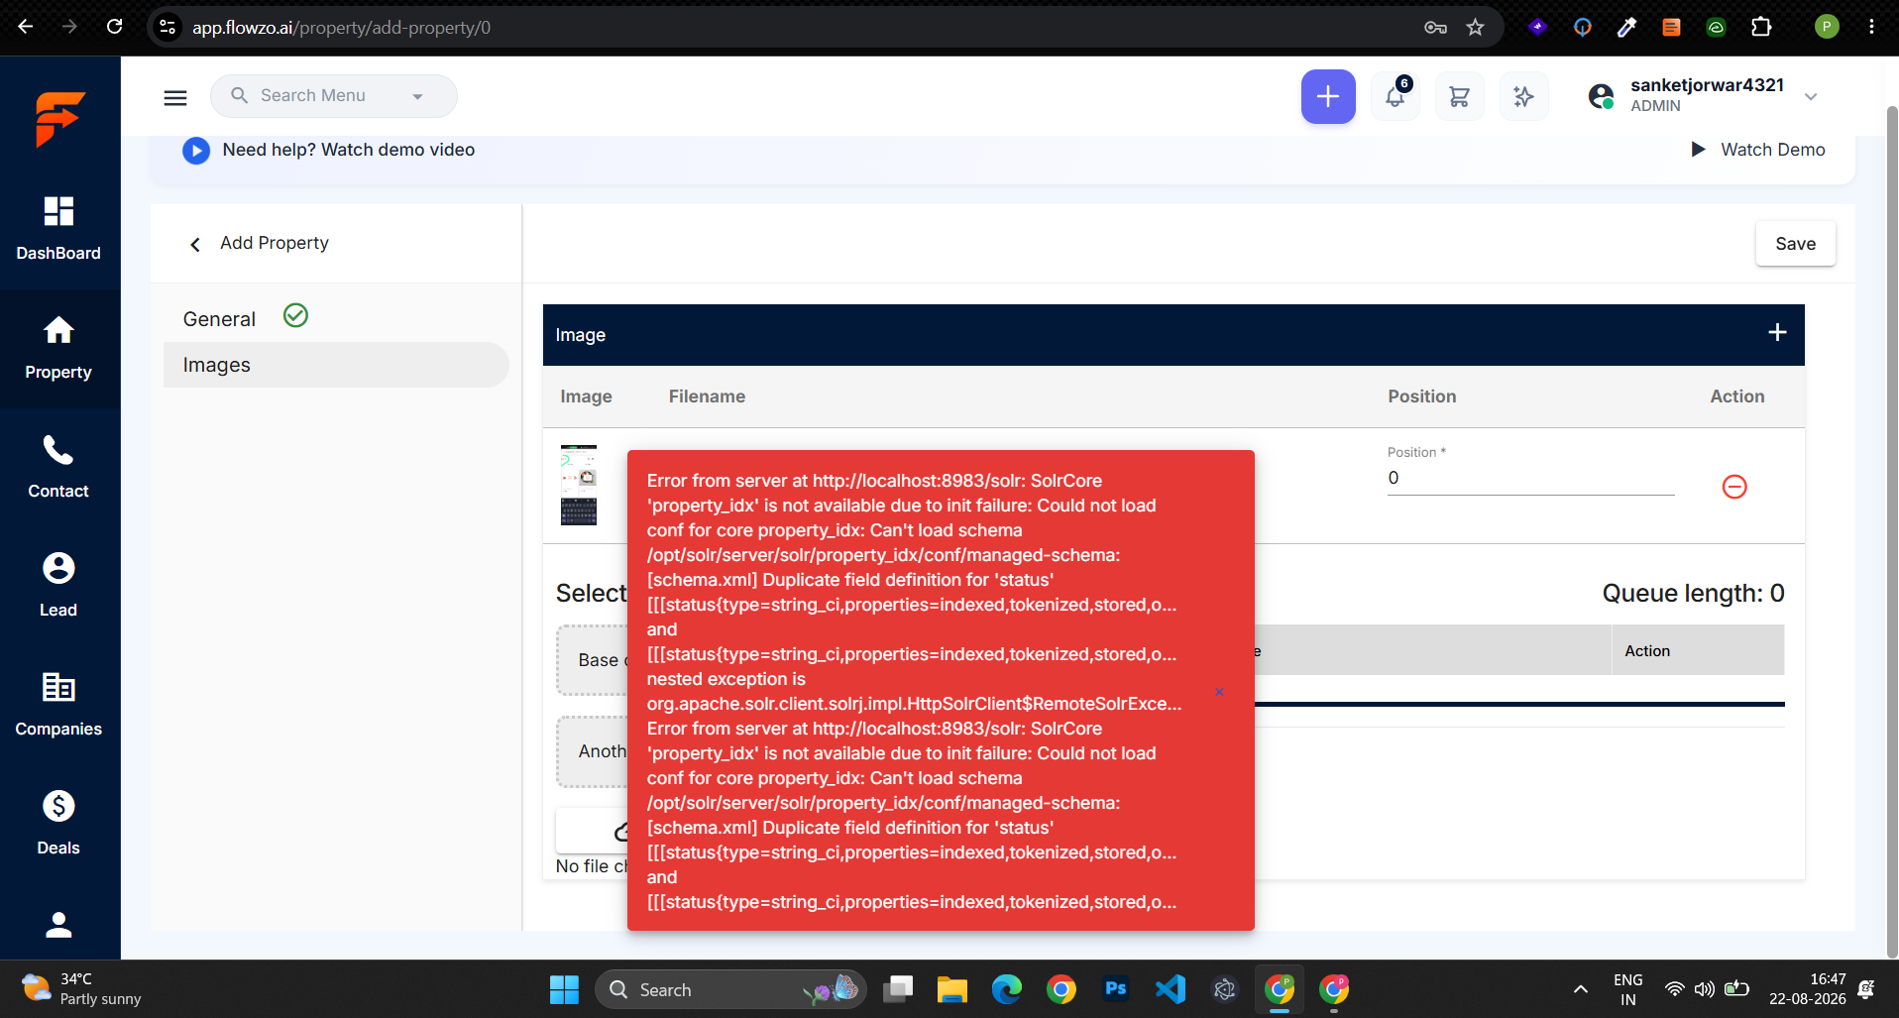This screenshot has width=1899, height=1018.
Task: Open Chrome's three-dot menu
Action: tap(1871, 28)
